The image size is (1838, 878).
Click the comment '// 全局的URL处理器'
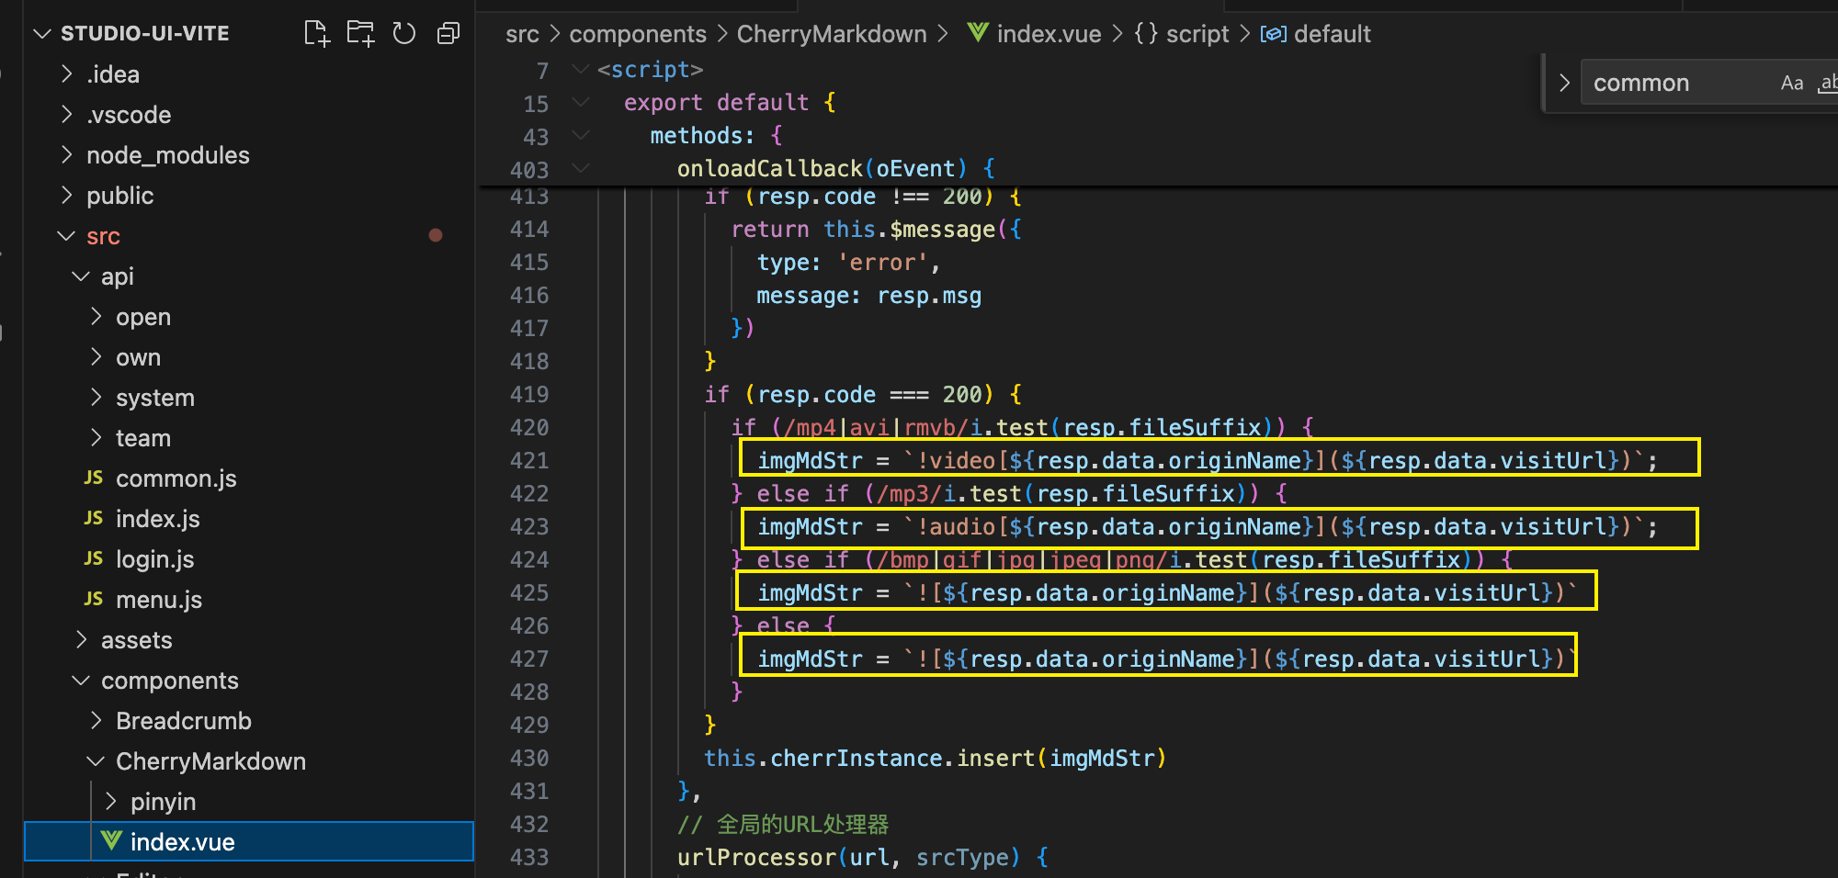pos(783,824)
